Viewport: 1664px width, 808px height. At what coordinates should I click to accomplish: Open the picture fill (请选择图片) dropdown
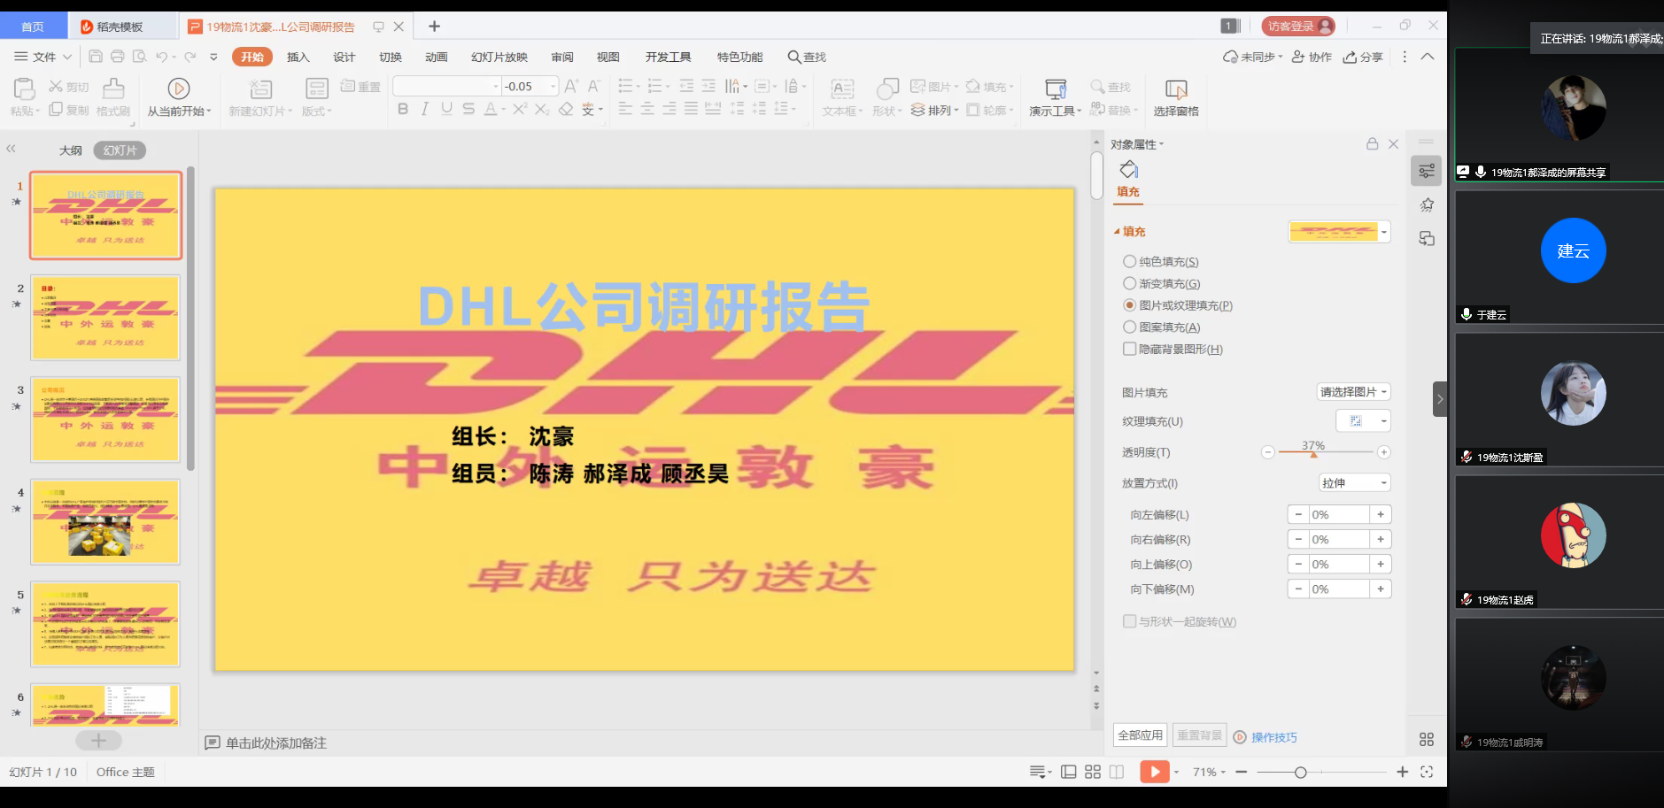click(x=1353, y=392)
